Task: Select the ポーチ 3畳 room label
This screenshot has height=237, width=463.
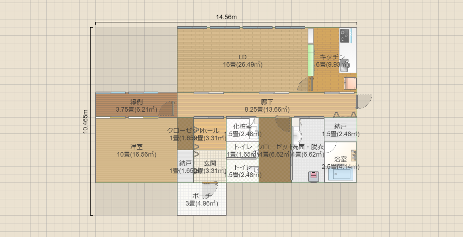Action: tap(202, 199)
